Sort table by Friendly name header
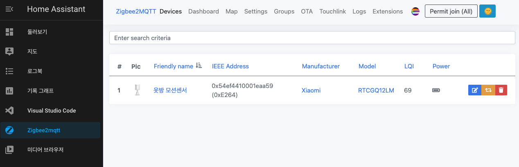Screen dimensions: 519x167 pyautogui.click(x=174, y=66)
